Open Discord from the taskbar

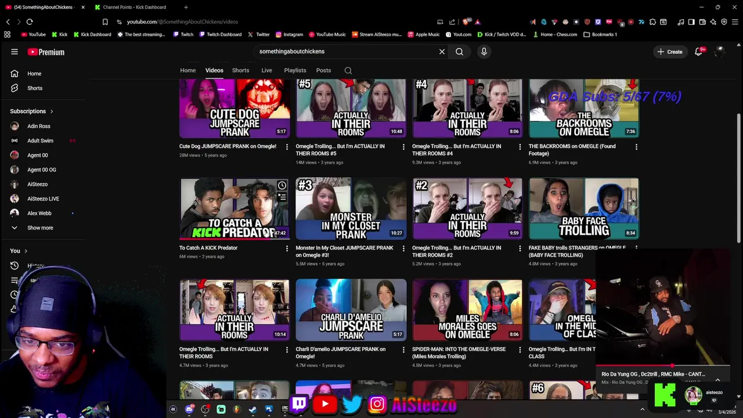pos(189,409)
